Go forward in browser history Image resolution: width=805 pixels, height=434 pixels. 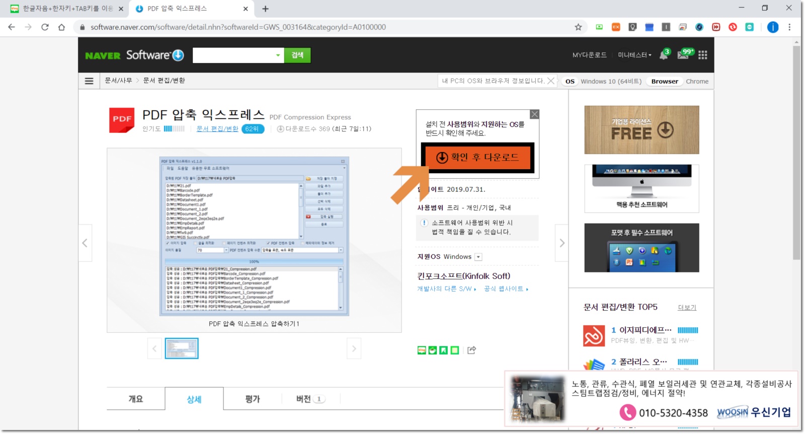coord(28,27)
